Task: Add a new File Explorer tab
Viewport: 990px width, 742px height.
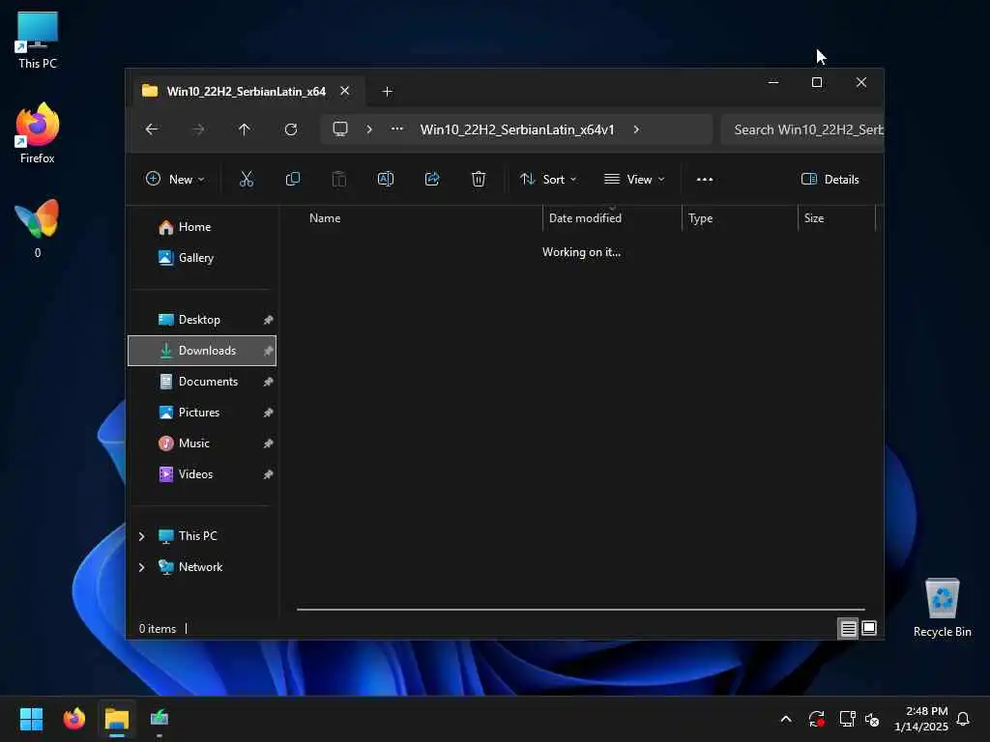Action: tap(387, 92)
